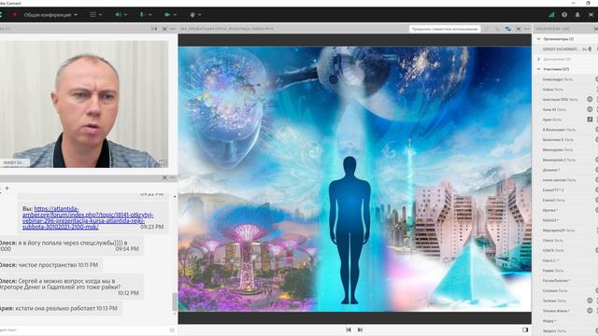
Task: Click the red recording indicator icon
Action: click(15, 15)
